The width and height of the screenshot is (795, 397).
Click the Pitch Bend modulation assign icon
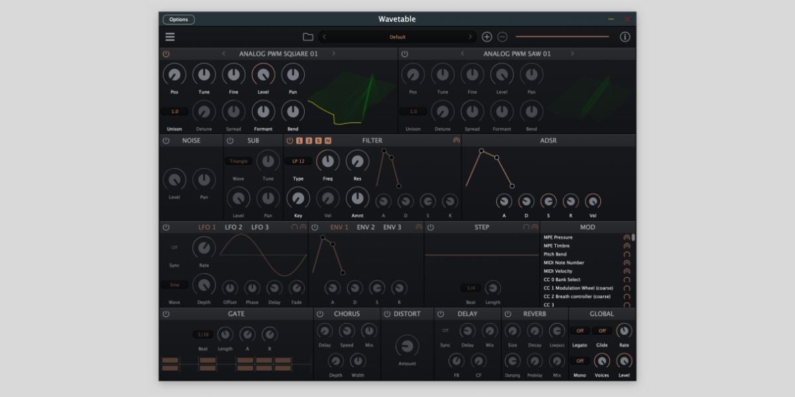(626, 254)
